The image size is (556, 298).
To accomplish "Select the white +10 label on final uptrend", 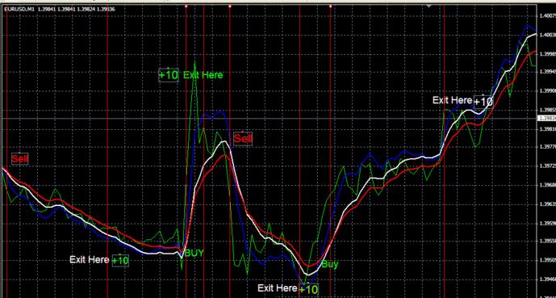I will click(483, 102).
